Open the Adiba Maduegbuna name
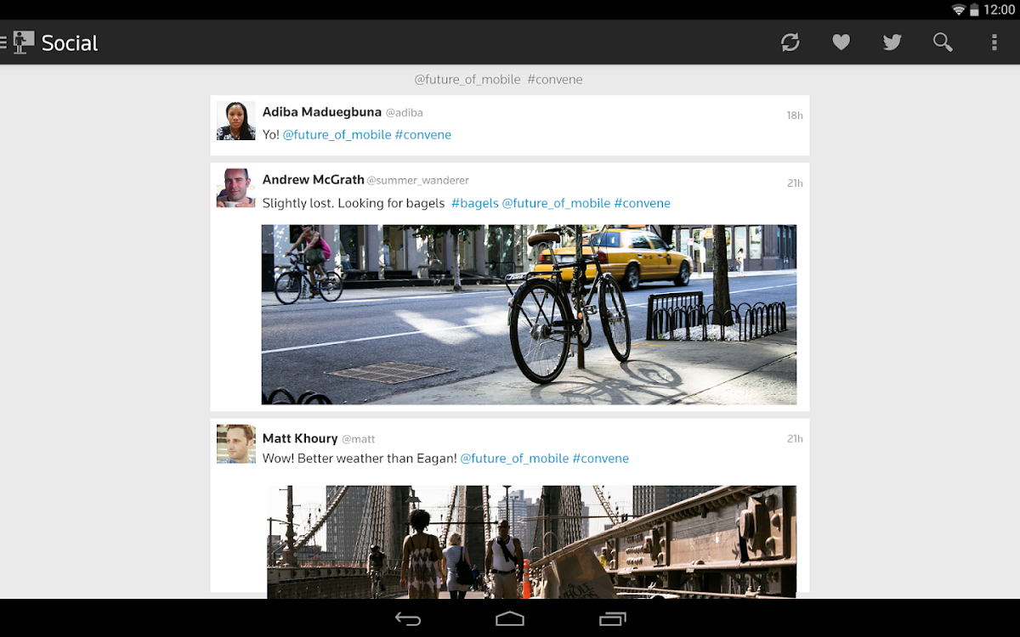Image resolution: width=1020 pixels, height=637 pixels. tap(322, 112)
